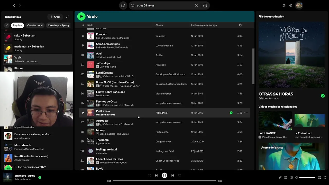Click the 'OTRAS 24 HORAS' title in queue panel
329x185 pixels.
click(276, 94)
